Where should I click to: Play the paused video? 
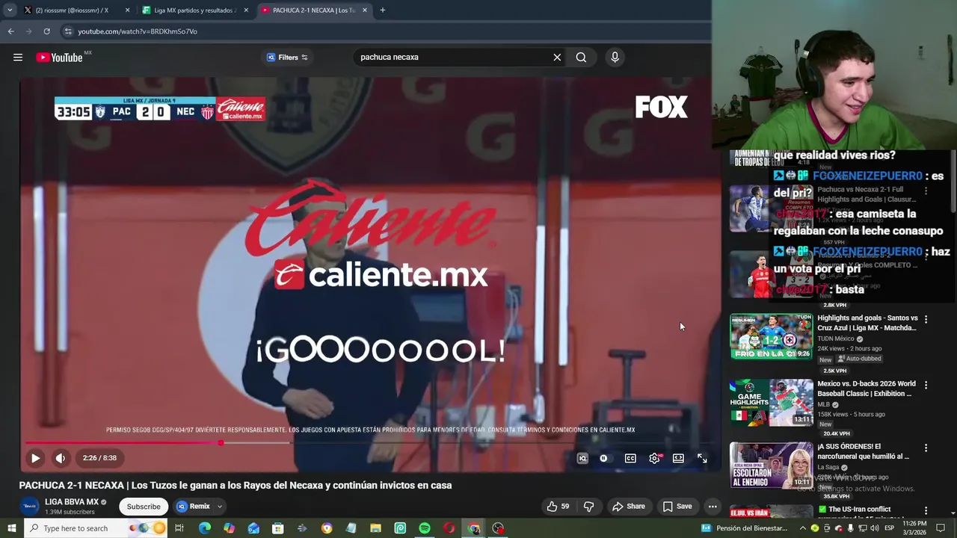35,458
